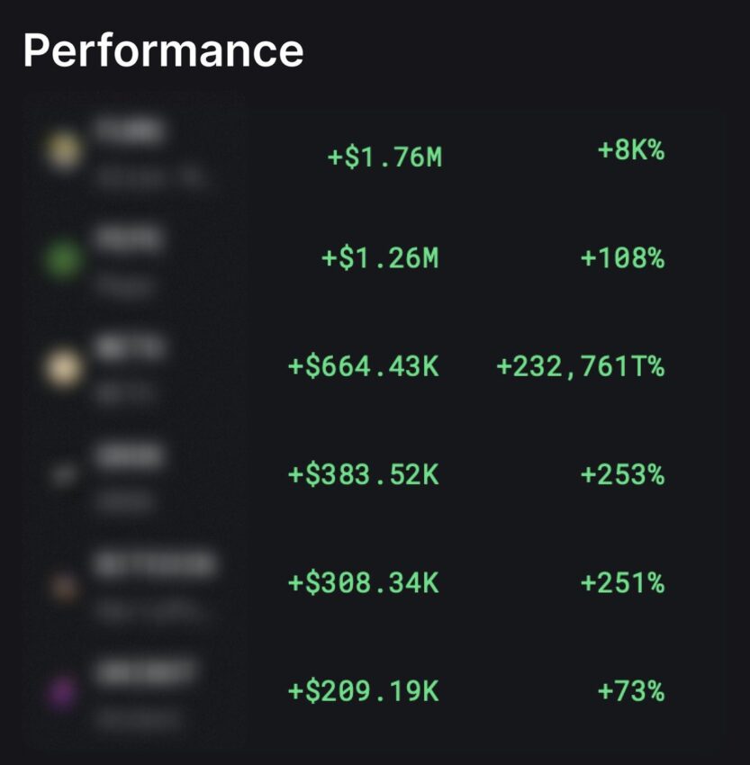Select the brown token icon beside +$308.34K

point(64,587)
